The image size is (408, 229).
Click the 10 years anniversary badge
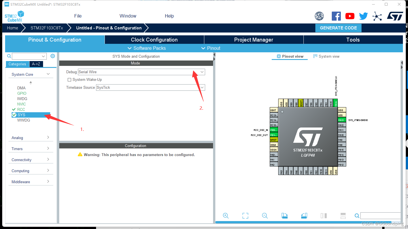[319, 16]
